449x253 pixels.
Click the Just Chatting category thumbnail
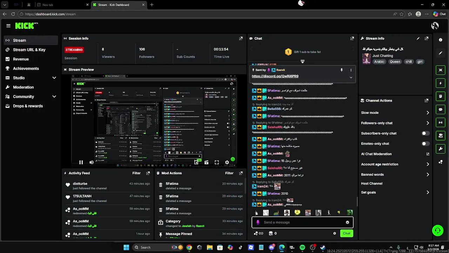point(367,59)
